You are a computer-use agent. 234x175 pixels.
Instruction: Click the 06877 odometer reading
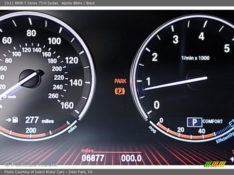tap(93, 158)
